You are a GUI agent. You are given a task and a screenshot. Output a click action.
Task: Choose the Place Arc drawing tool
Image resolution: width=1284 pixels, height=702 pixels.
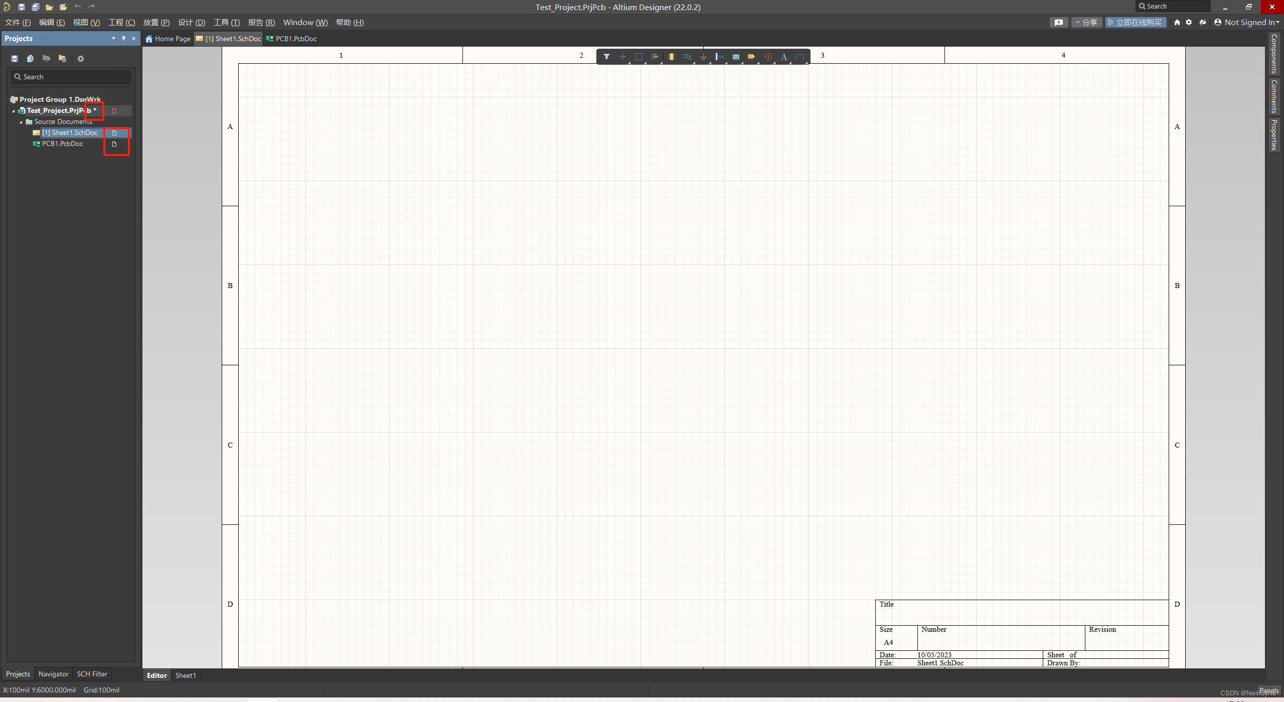coord(800,57)
